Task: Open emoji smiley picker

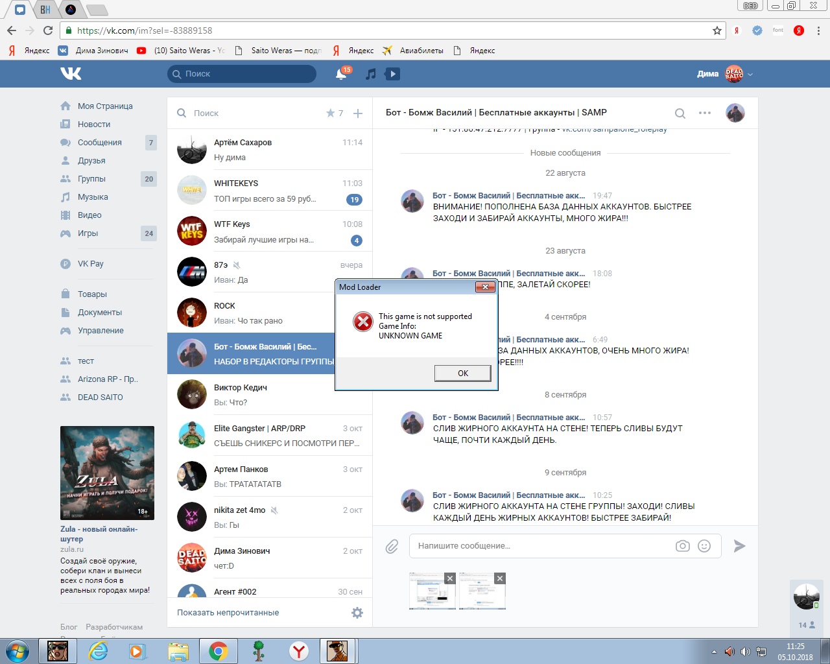Action: (x=704, y=546)
